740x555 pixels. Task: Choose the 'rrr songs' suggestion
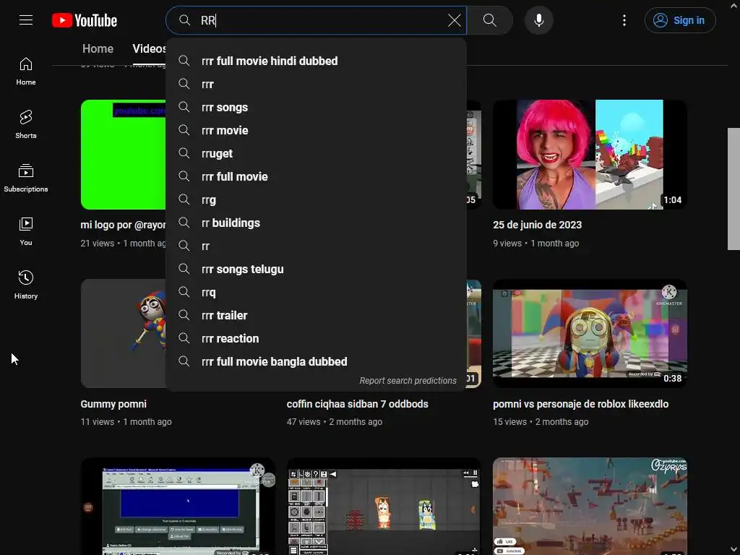pos(317,107)
